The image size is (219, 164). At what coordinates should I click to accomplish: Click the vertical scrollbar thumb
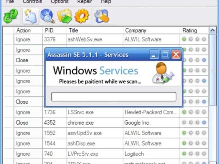(213, 70)
